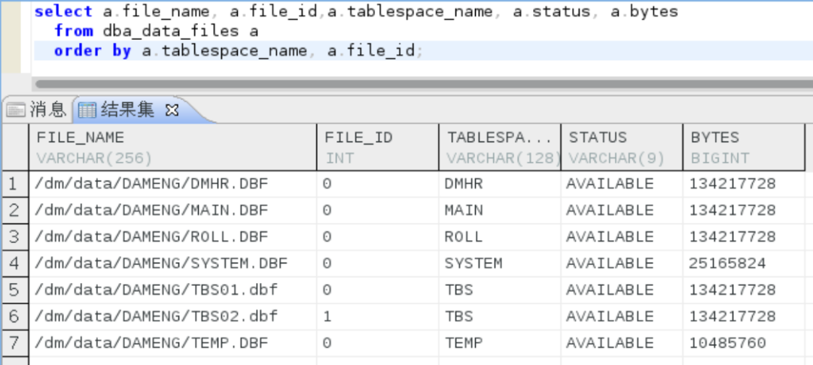The image size is (813, 365).
Task: Select row number 1 header
Action: coord(13,184)
